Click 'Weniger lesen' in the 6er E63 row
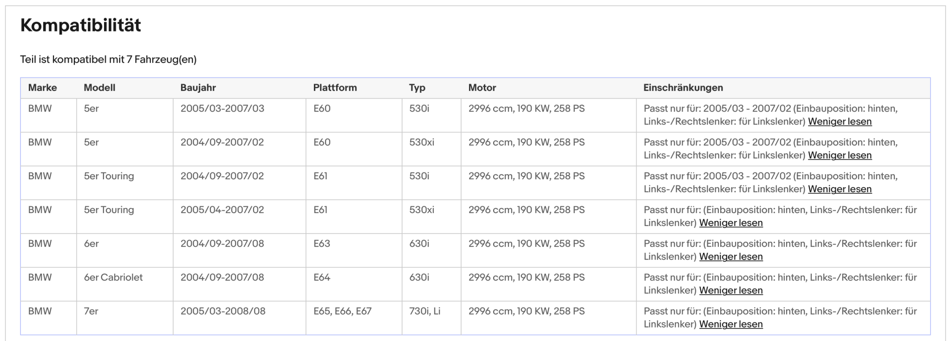 pyautogui.click(x=731, y=257)
